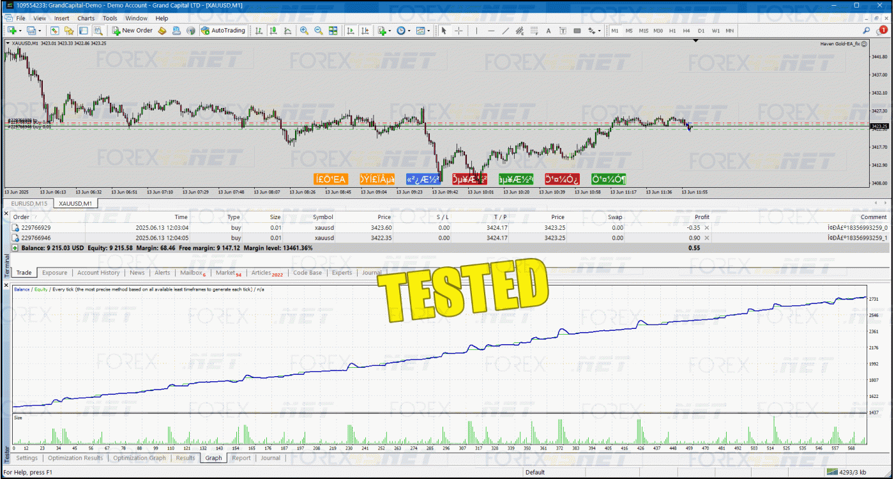The image size is (894, 479).
Task: Select the Draw Trendline tool
Action: point(506,31)
